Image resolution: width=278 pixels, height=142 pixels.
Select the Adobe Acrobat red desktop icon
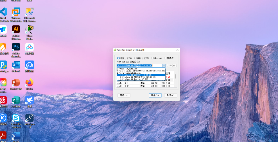coord(3,136)
